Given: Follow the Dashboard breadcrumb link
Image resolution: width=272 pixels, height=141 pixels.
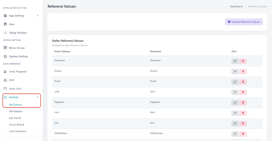Looking at the screenshot, I should (236, 6).
